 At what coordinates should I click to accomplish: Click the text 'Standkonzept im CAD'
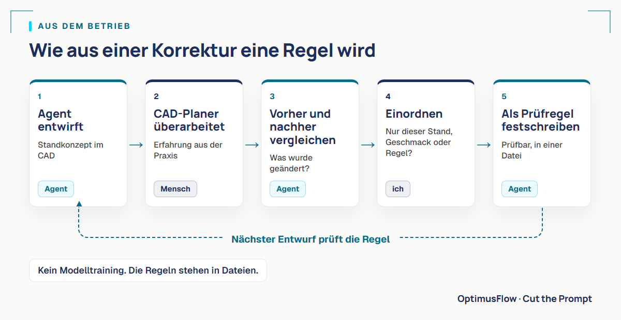(70, 150)
